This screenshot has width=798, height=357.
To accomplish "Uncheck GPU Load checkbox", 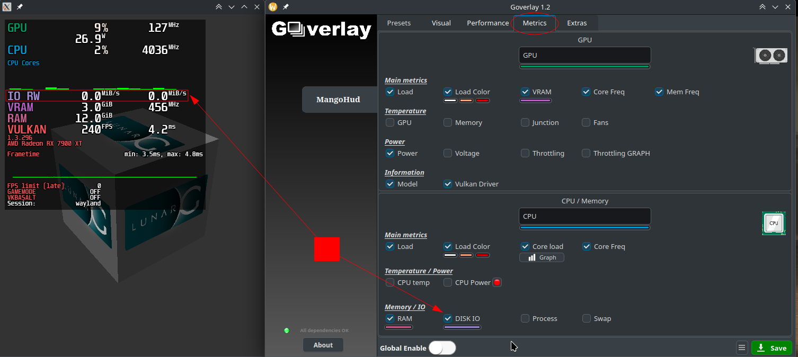I will tap(390, 92).
